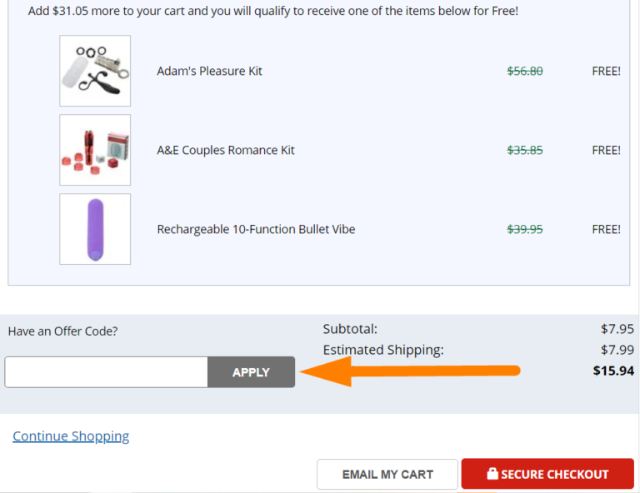Click FREE! label for Couples Romance Kit
Screen dimensions: 640x493
click(x=606, y=150)
